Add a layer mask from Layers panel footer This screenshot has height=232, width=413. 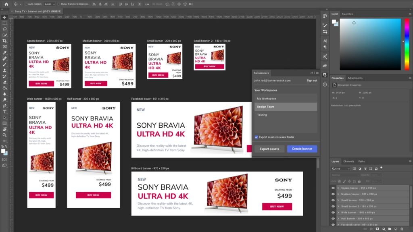[377, 229]
